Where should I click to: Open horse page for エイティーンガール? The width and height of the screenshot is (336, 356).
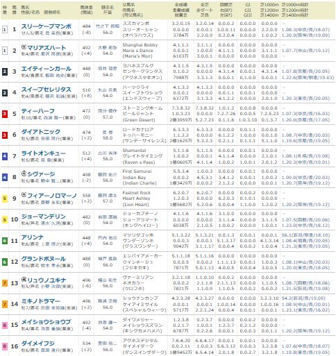[46, 69]
